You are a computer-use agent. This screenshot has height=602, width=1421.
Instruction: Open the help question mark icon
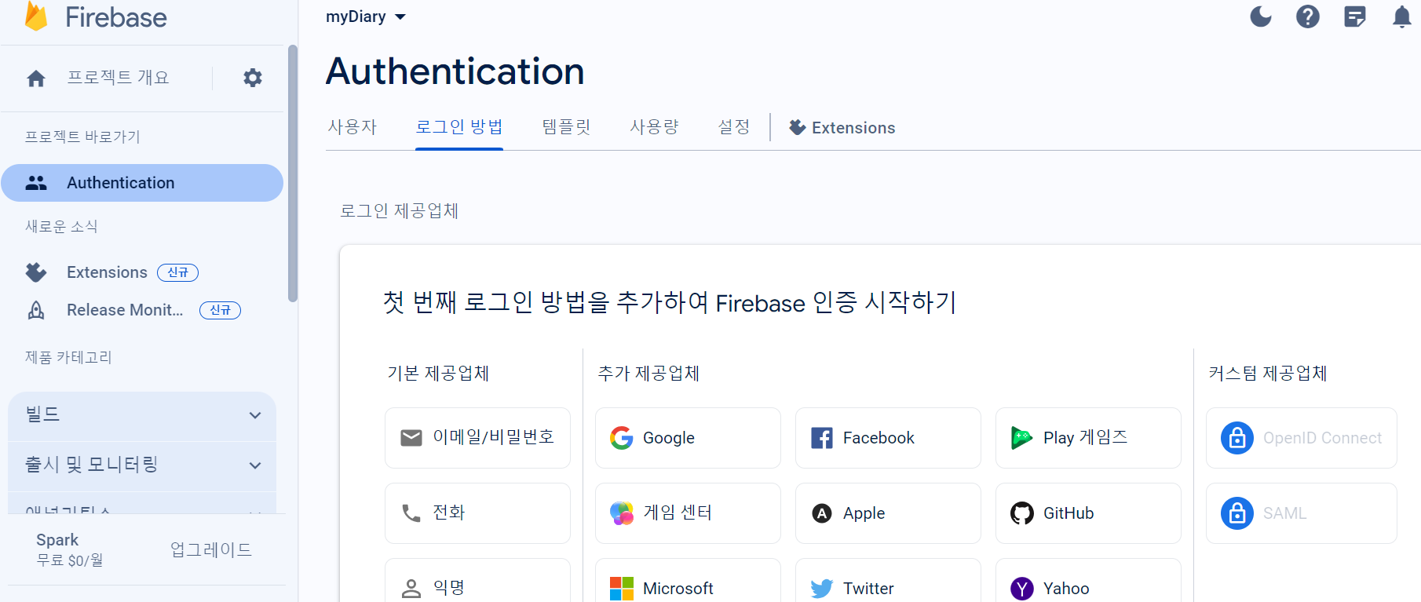pyautogui.click(x=1308, y=16)
